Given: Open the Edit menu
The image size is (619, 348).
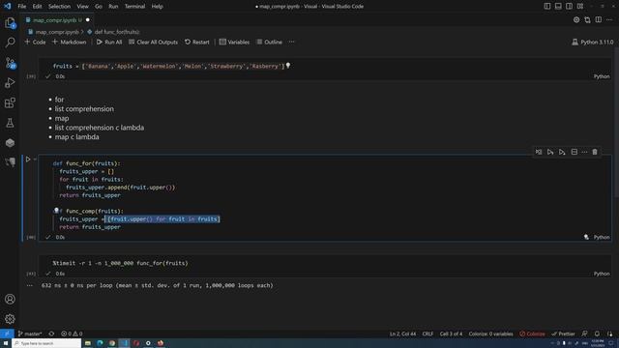Looking at the screenshot, I should [37, 7].
